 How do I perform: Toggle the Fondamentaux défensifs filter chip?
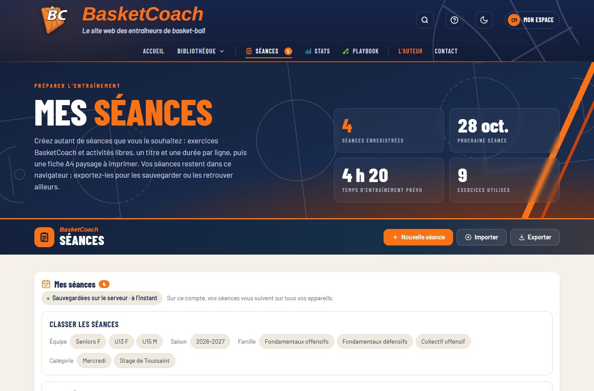(375, 341)
